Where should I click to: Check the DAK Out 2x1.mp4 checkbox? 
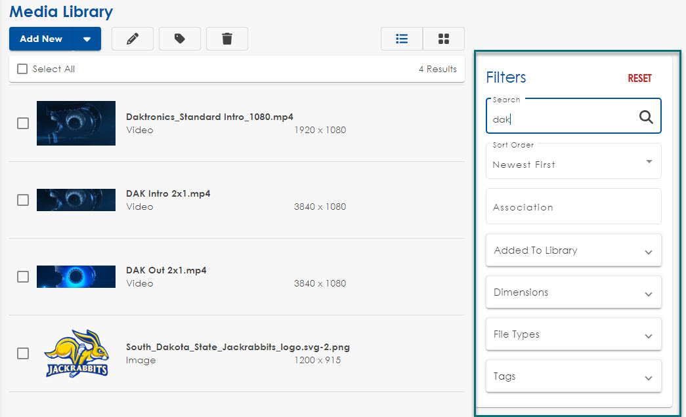click(x=23, y=277)
